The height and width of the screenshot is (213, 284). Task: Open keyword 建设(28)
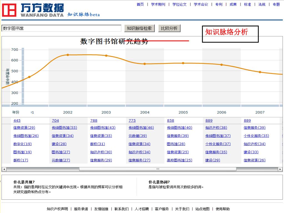pos(59,144)
